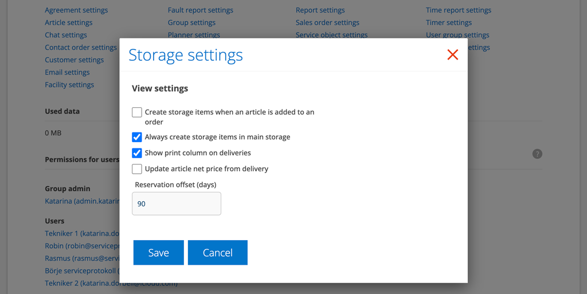Open Article settings link
The height and width of the screenshot is (294, 587).
69,23
